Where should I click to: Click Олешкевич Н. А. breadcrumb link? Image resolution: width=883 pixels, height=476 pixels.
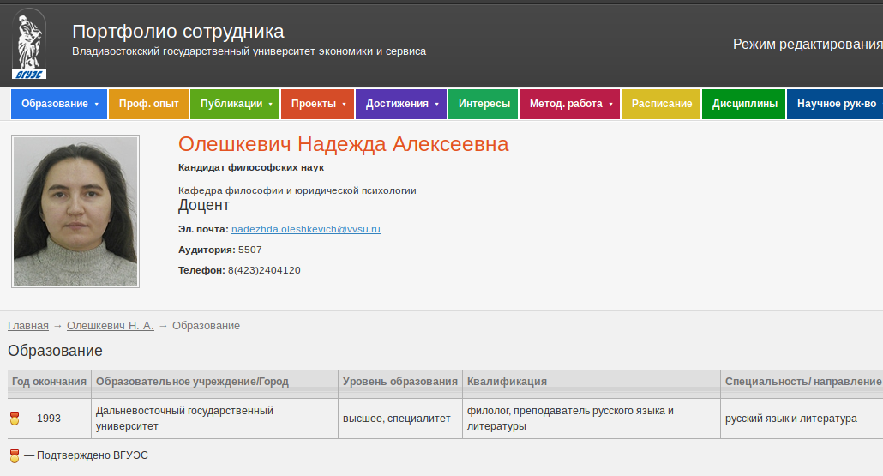pyautogui.click(x=110, y=326)
